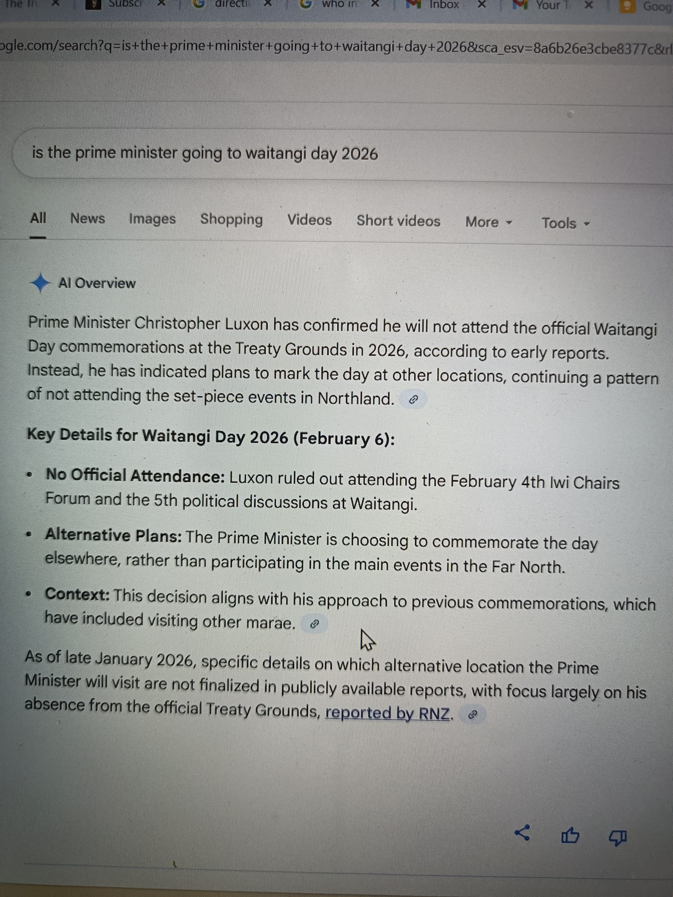Click the thumbs down feedback icon
Image resolution: width=673 pixels, height=897 pixels.
(618, 837)
